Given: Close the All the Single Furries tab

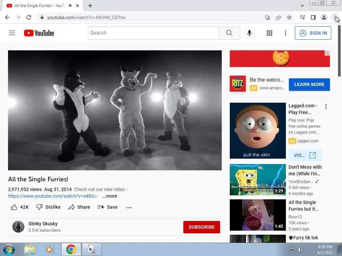Looking at the screenshot, I should [x=77, y=6].
